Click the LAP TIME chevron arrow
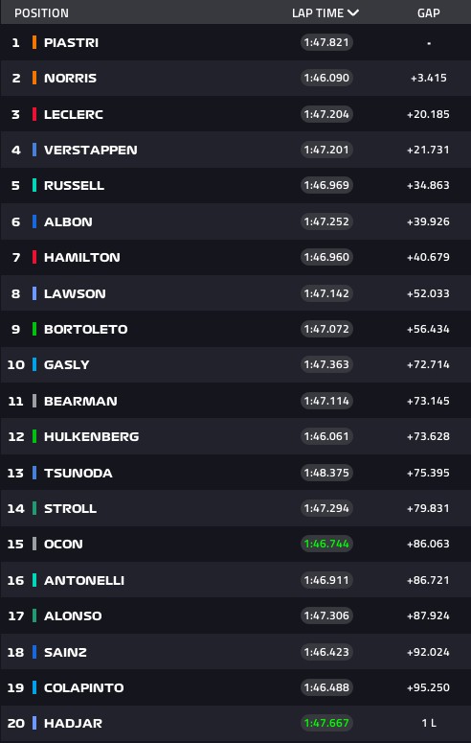The image size is (471, 743). click(x=353, y=12)
